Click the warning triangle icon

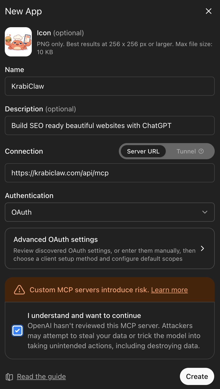[x=19, y=290]
